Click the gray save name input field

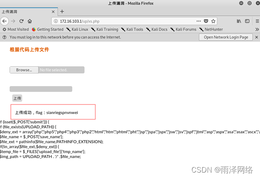(x=41, y=89)
